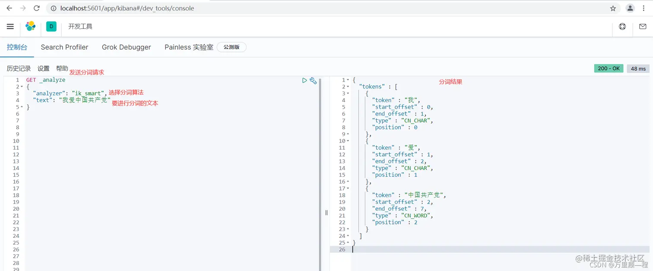Bookmark this page with the star icon

[613, 8]
